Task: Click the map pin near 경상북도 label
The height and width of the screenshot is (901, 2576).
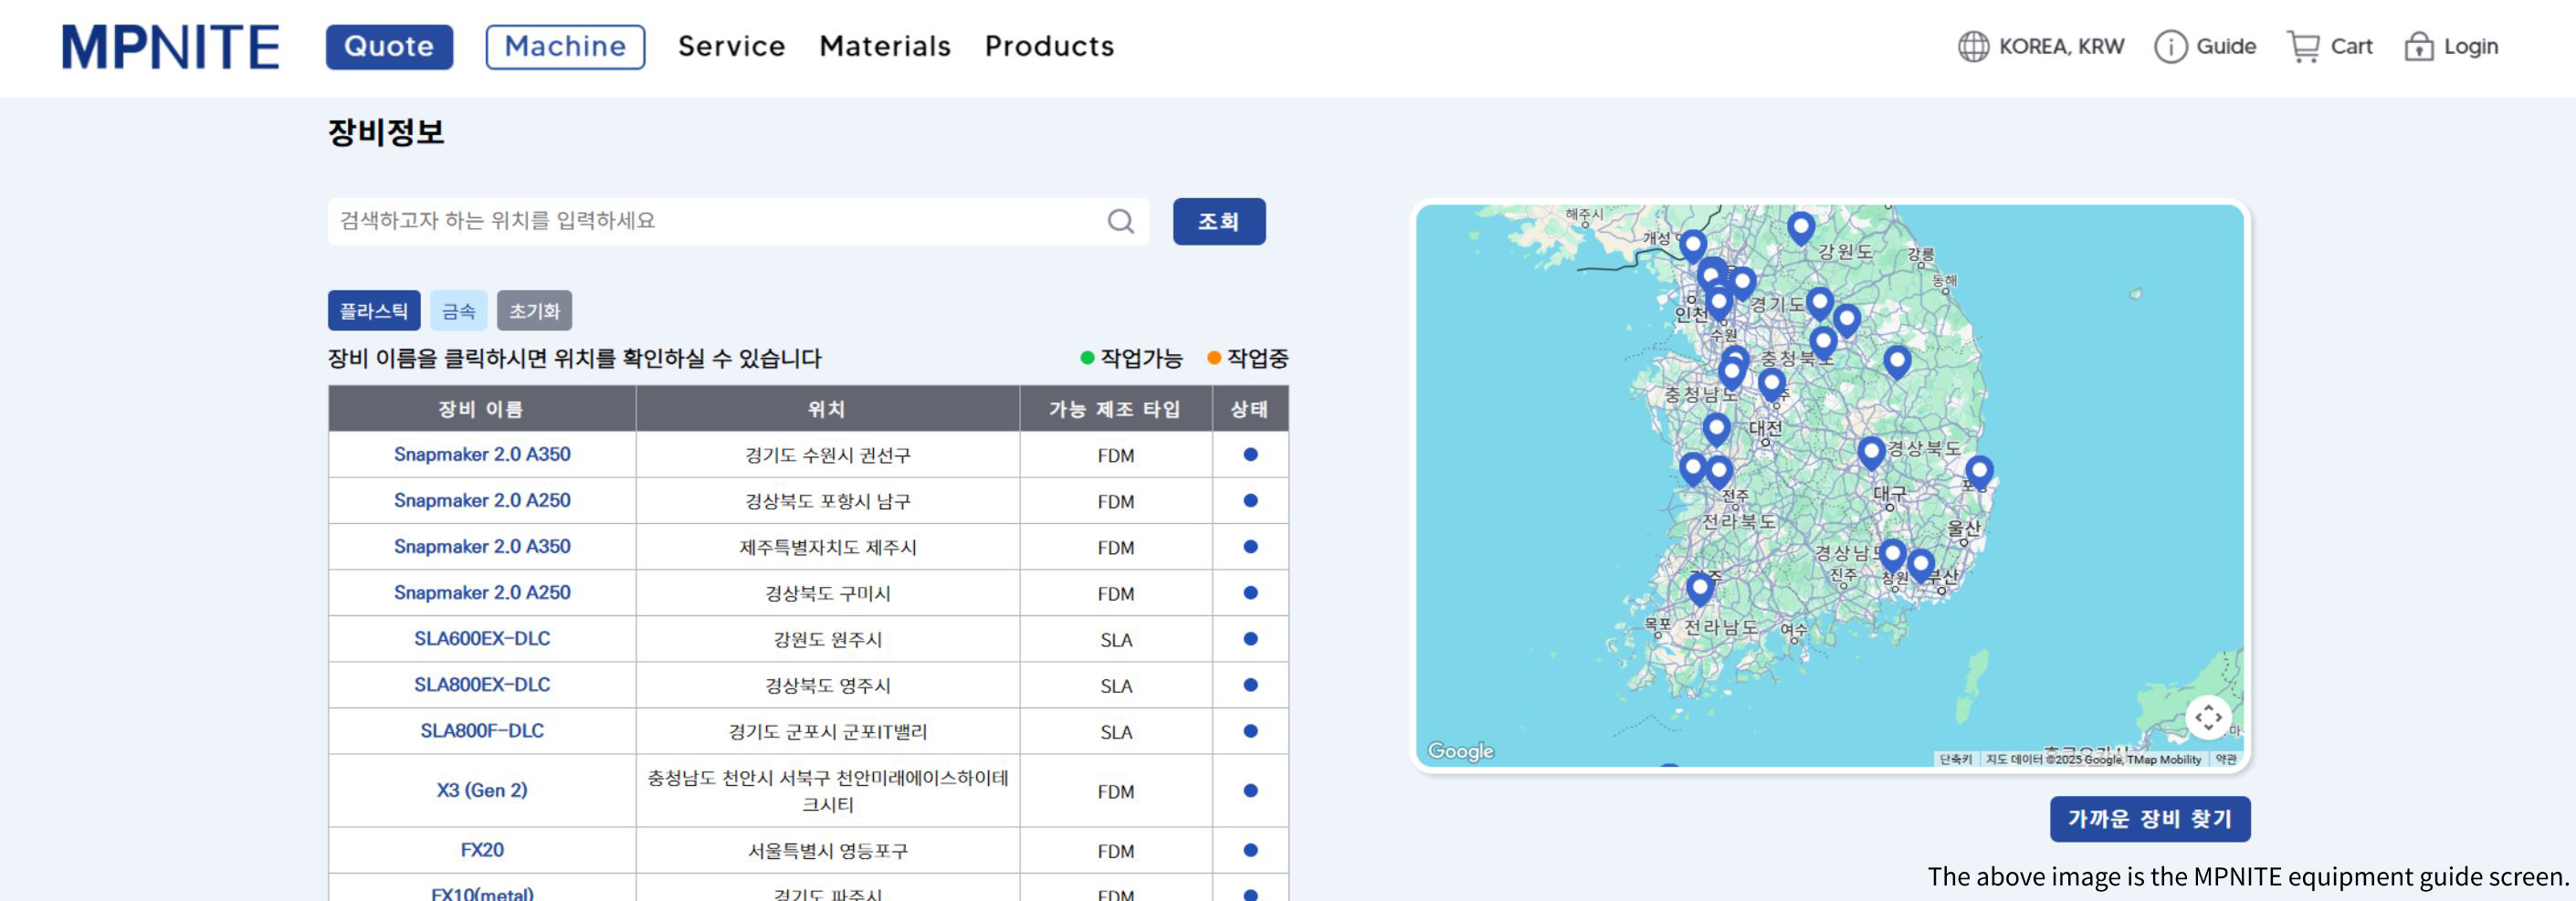Action: coord(1871,453)
